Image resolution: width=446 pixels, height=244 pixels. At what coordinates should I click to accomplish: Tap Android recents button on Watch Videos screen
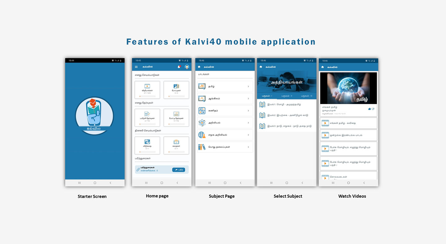pos(333,183)
